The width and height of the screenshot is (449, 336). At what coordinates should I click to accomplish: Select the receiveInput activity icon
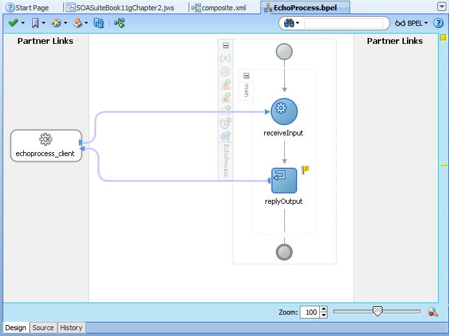pos(284,112)
